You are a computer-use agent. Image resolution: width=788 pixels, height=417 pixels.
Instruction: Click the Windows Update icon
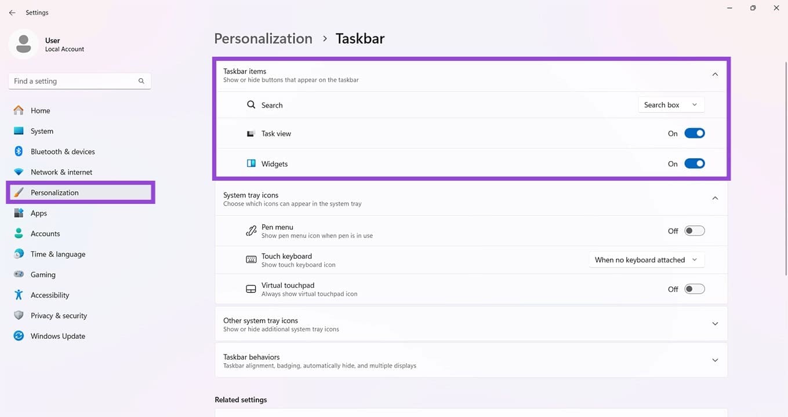[x=19, y=335]
